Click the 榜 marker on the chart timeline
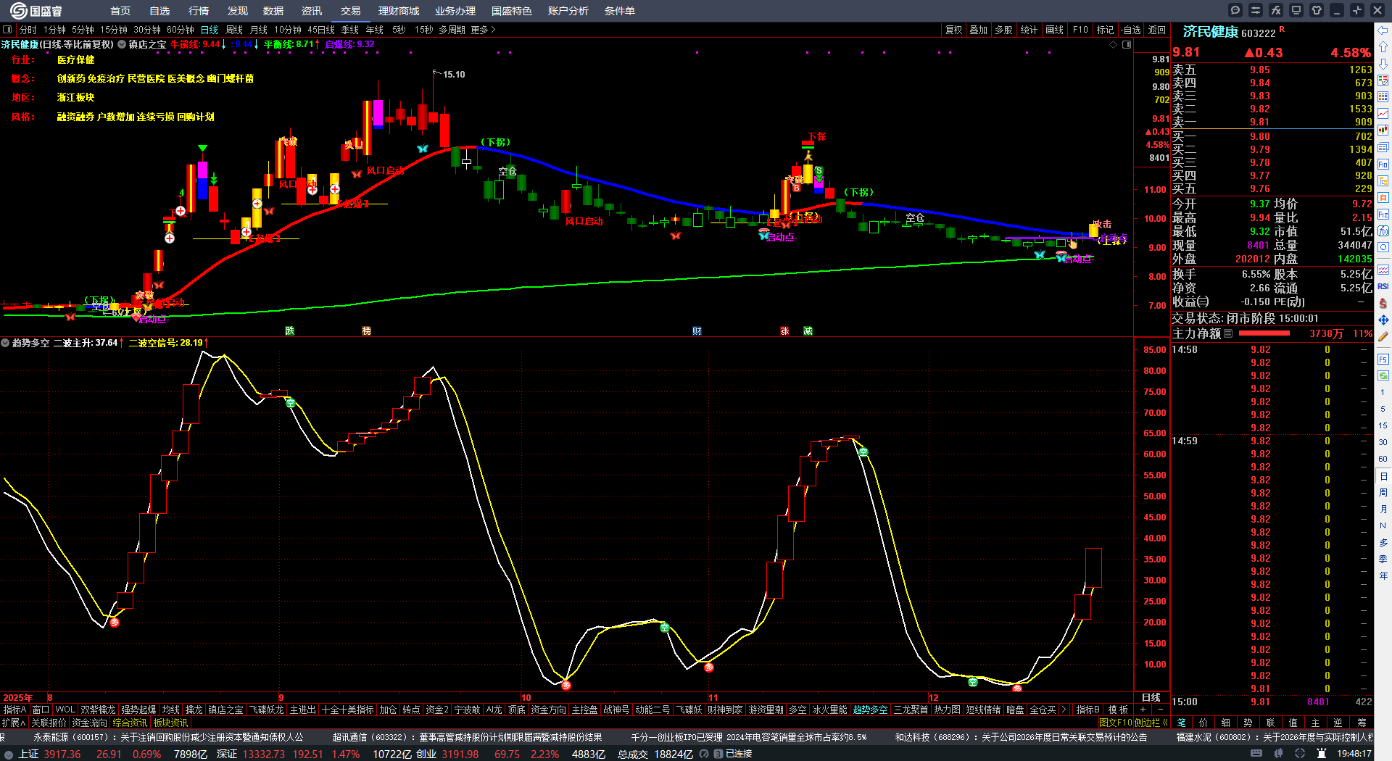 (367, 331)
